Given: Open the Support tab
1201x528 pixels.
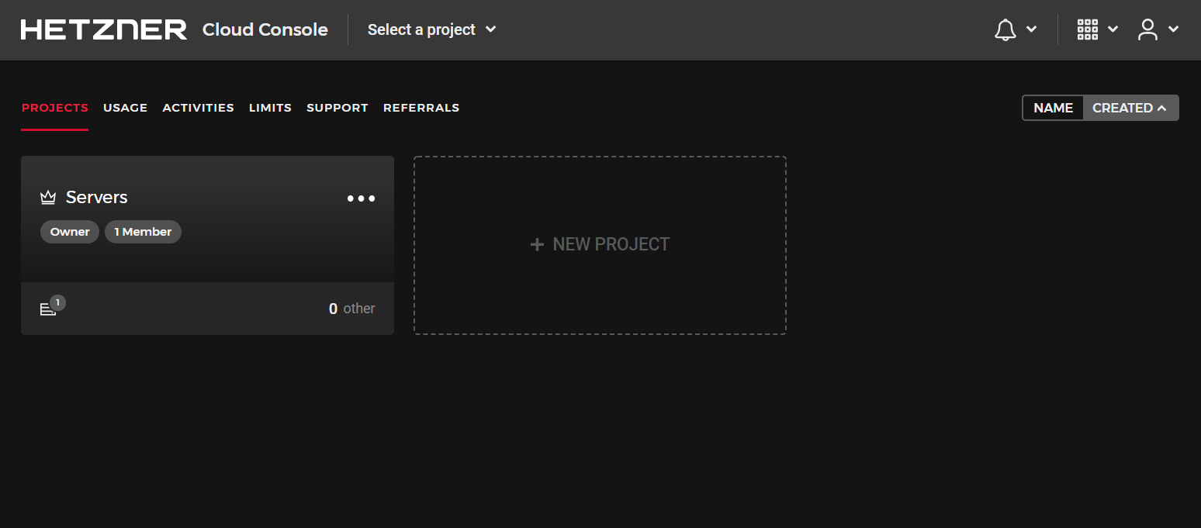Looking at the screenshot, I should click(337, 108).
